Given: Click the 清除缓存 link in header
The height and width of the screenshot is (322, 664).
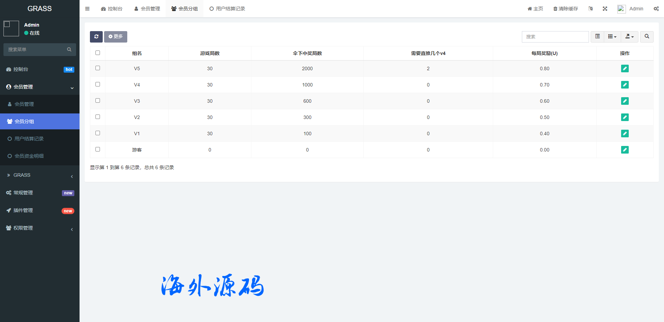Looking at the screenshot, I should point(565,9).
